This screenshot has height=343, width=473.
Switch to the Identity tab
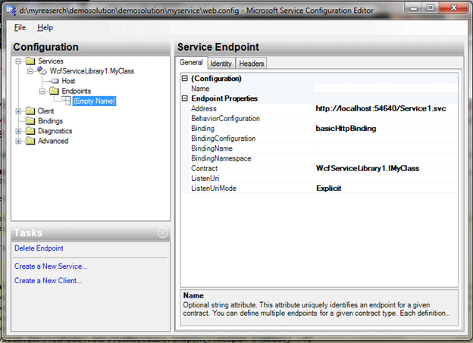(x=221, y=64)
